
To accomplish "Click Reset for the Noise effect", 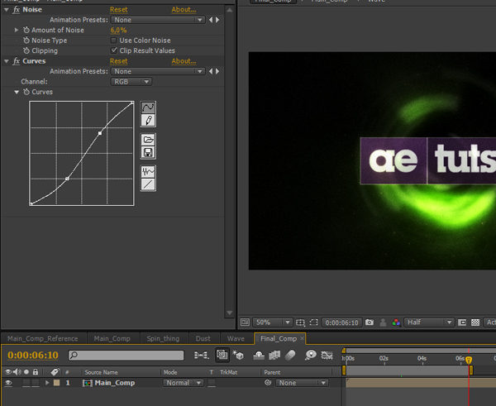I will tap(118, 9).
